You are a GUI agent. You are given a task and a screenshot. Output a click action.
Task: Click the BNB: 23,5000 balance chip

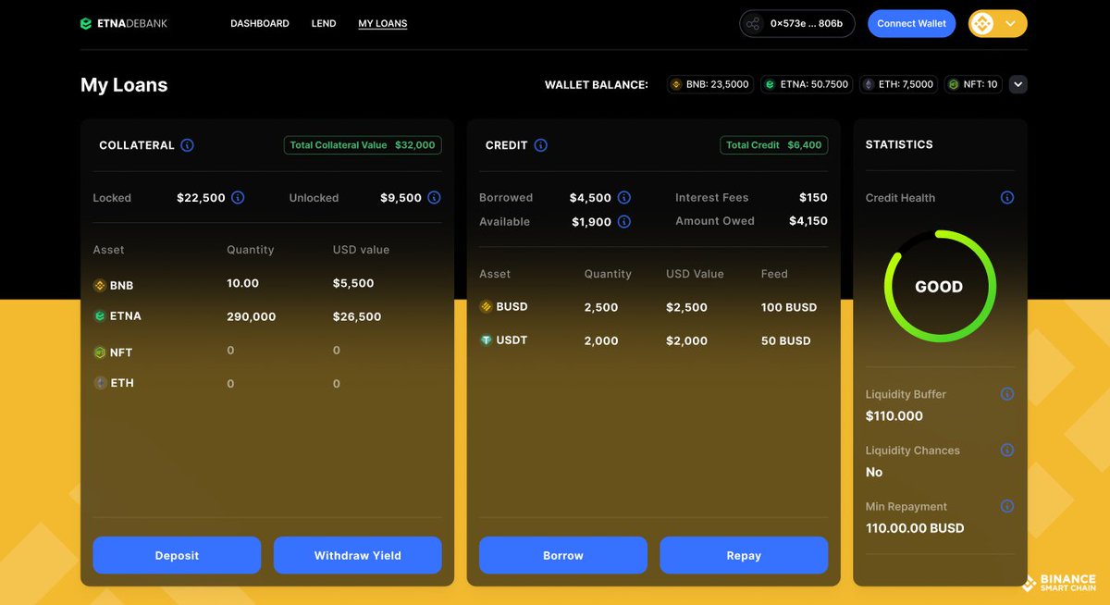[x=710, y=84]
